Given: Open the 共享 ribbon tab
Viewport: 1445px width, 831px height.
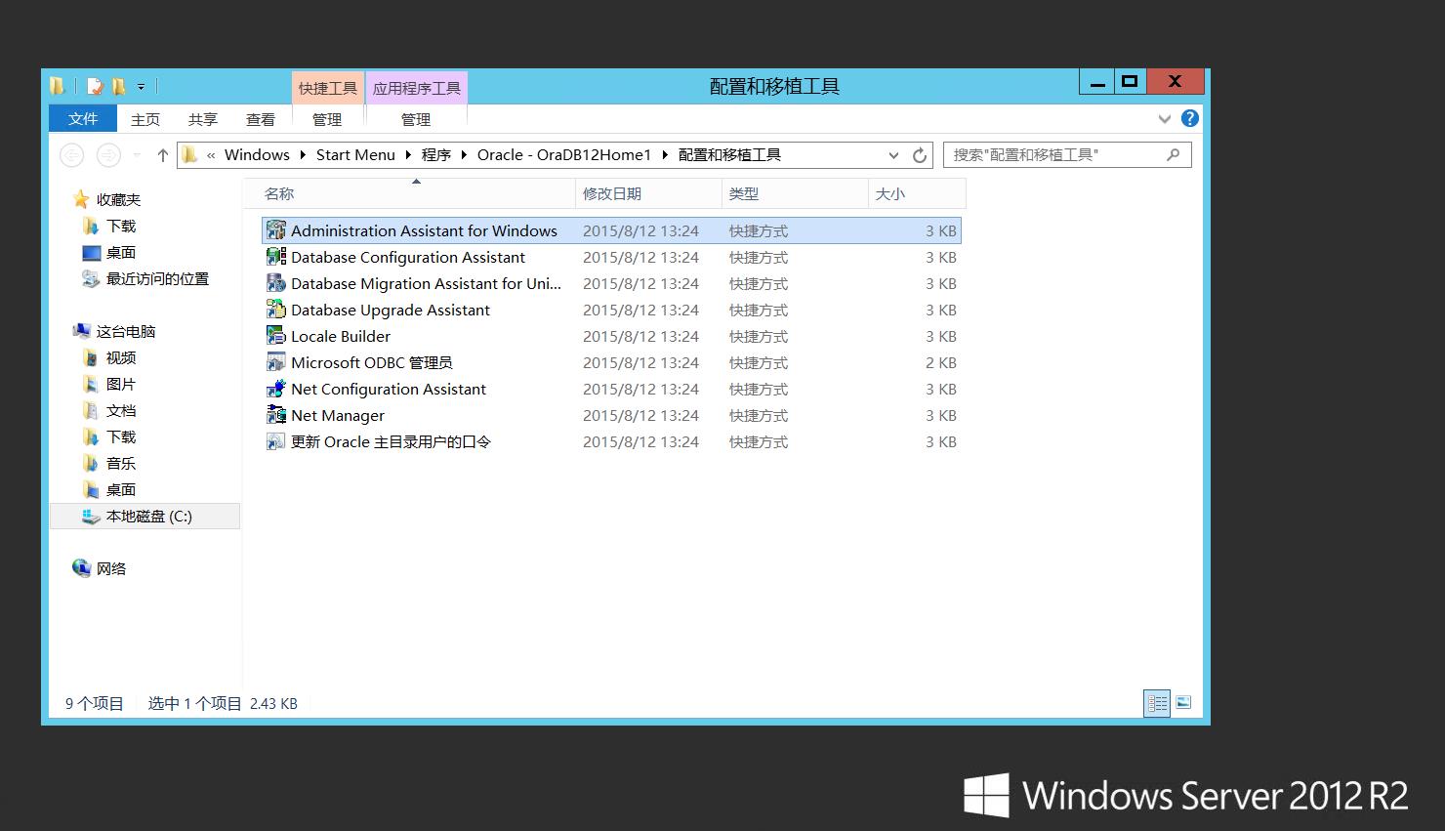Looking at the screenshot, I should click(x=203, y=119).
